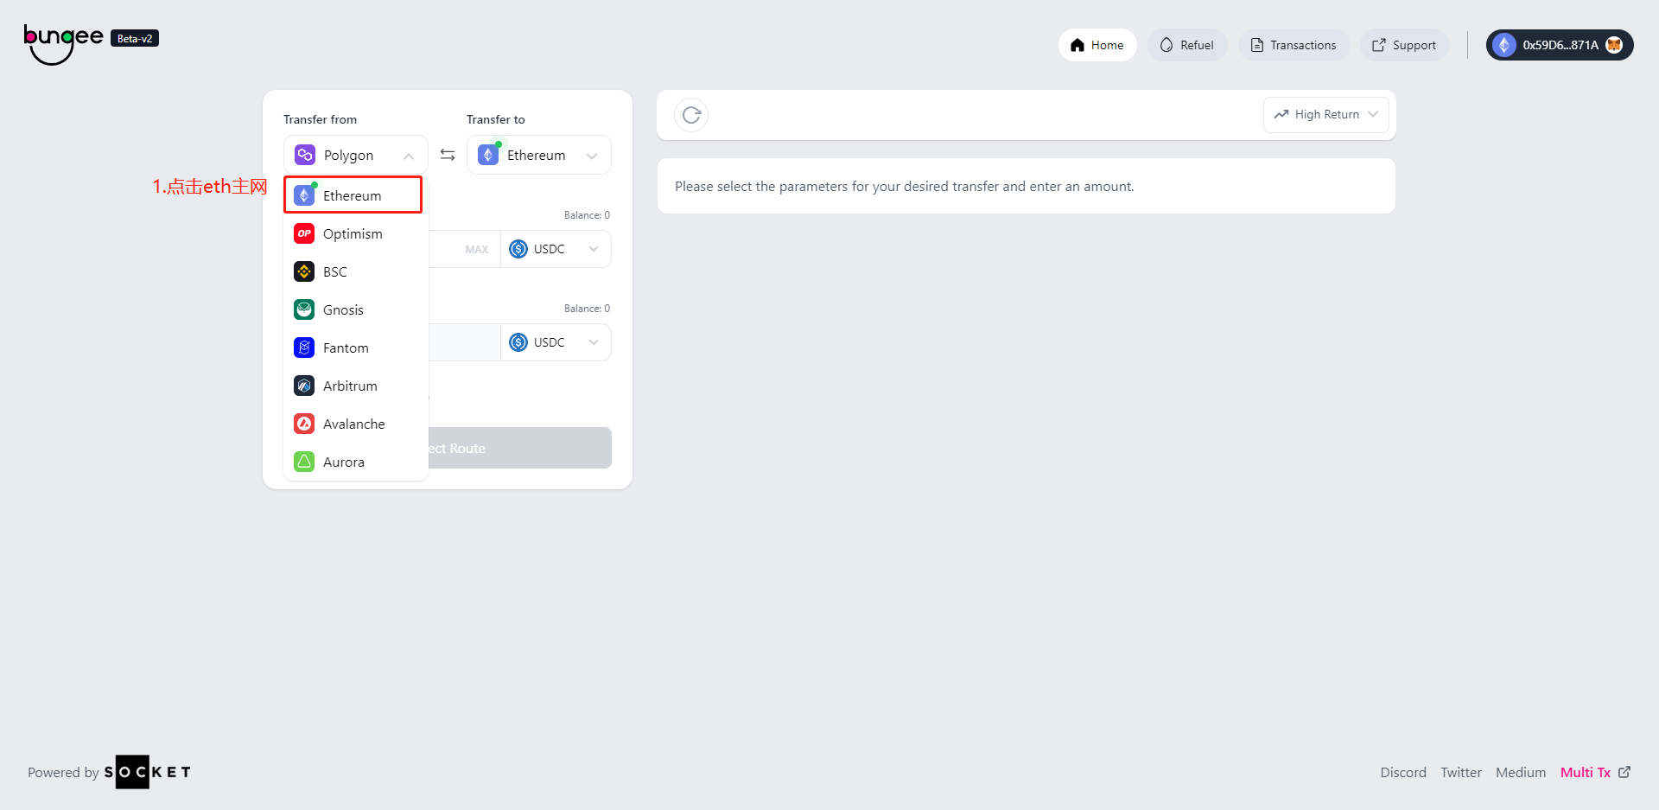Screen dimensions: 1659x810
Task: Click the Optimism chain icon
Action: 304,233
